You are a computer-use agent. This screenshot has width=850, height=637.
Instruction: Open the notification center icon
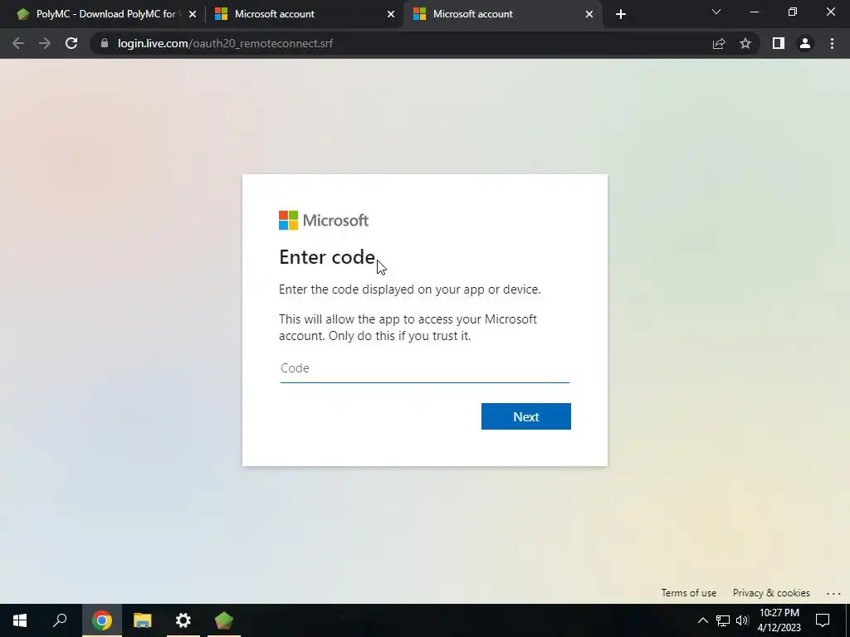(x=823, y=620)
